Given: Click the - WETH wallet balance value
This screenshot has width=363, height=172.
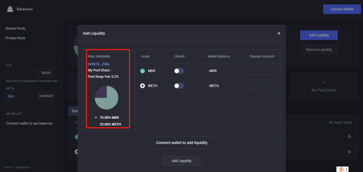Looking at the screenshot, I should tap(213, 86).
